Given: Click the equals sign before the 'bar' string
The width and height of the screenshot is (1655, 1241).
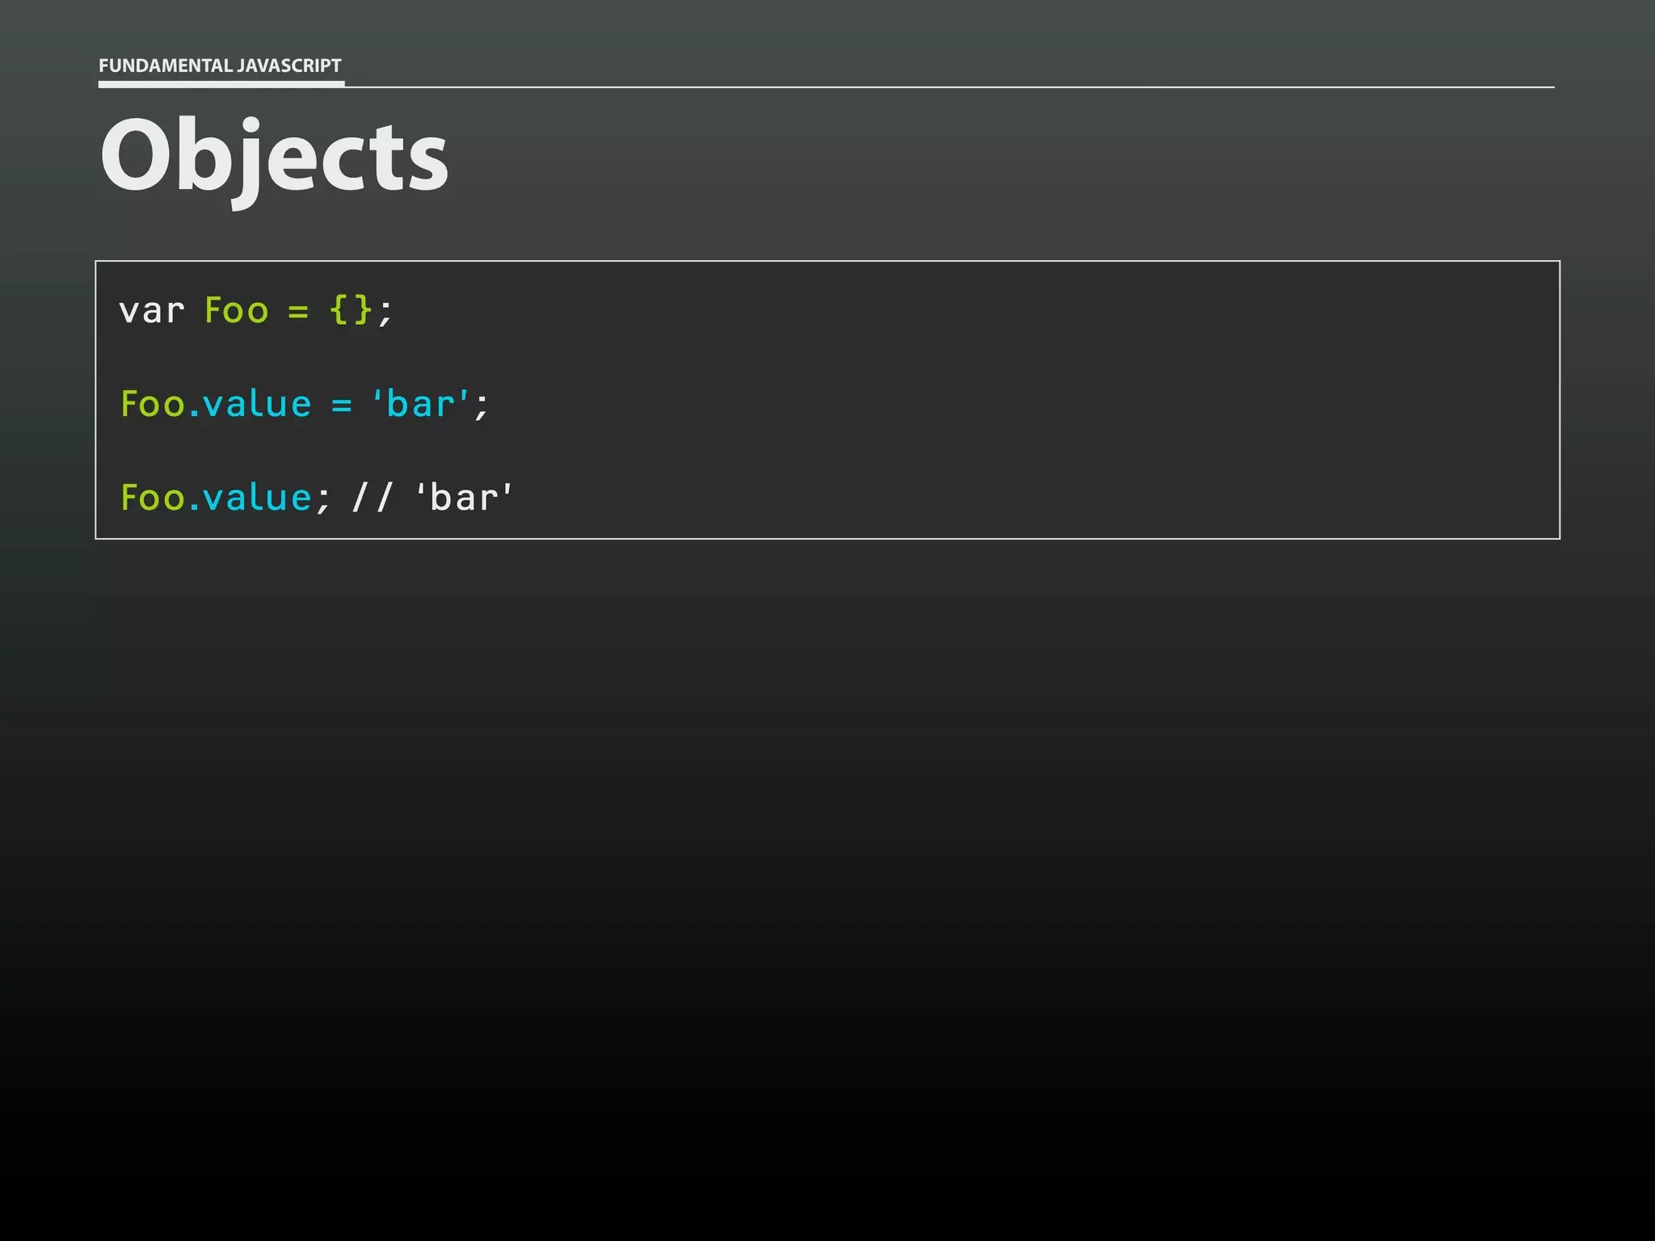Looking at the screenshot, I should tap(342, 405).
